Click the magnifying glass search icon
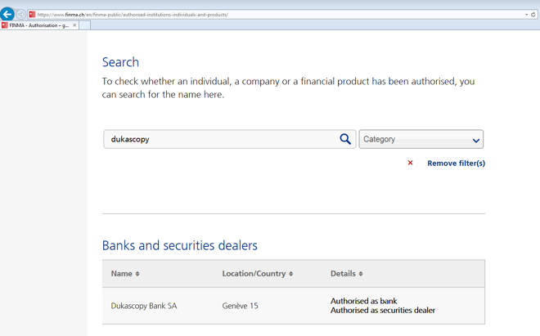The image size is (540, 336). 345,139
